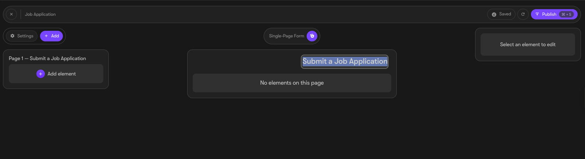Click the Add button in the toolbar
Image resolution: width=585 pixels, height=159 pixels.
point(51,36)
